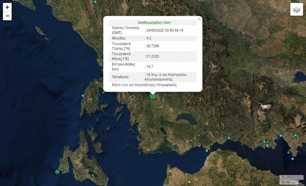
Task: Close the earthquake info popup
Action: [x=199, y=19]
